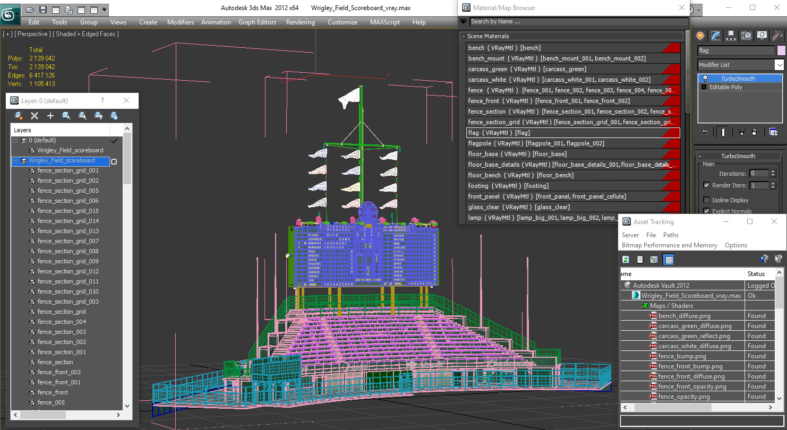Expand the Editable Poly plus in stack
Viewport: 787px width, 430px height.
point(704,87)
